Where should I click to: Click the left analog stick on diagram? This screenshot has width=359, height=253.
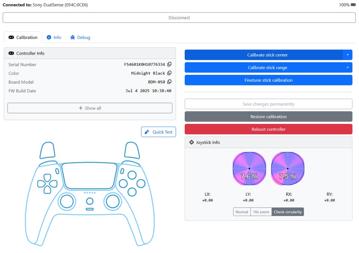coord(67,201)
